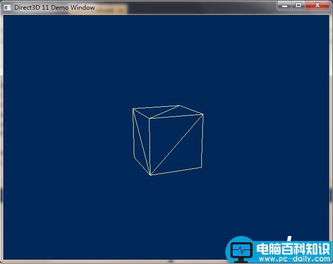Image resolution: width=333 pixels, height=264 pixels.
Task: Maximize the Direct3D 11 Demo Window
Action: coord(298,6)
